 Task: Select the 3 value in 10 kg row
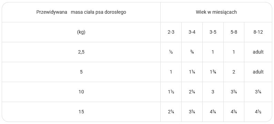213,92
